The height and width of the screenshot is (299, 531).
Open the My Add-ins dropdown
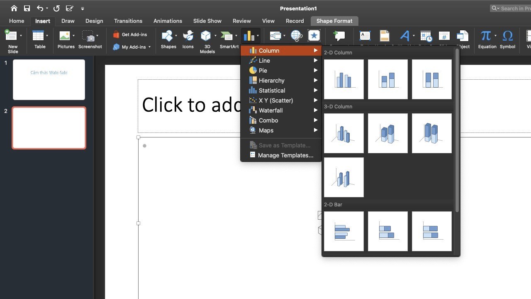pyautogui.click(x=150, y=47)
